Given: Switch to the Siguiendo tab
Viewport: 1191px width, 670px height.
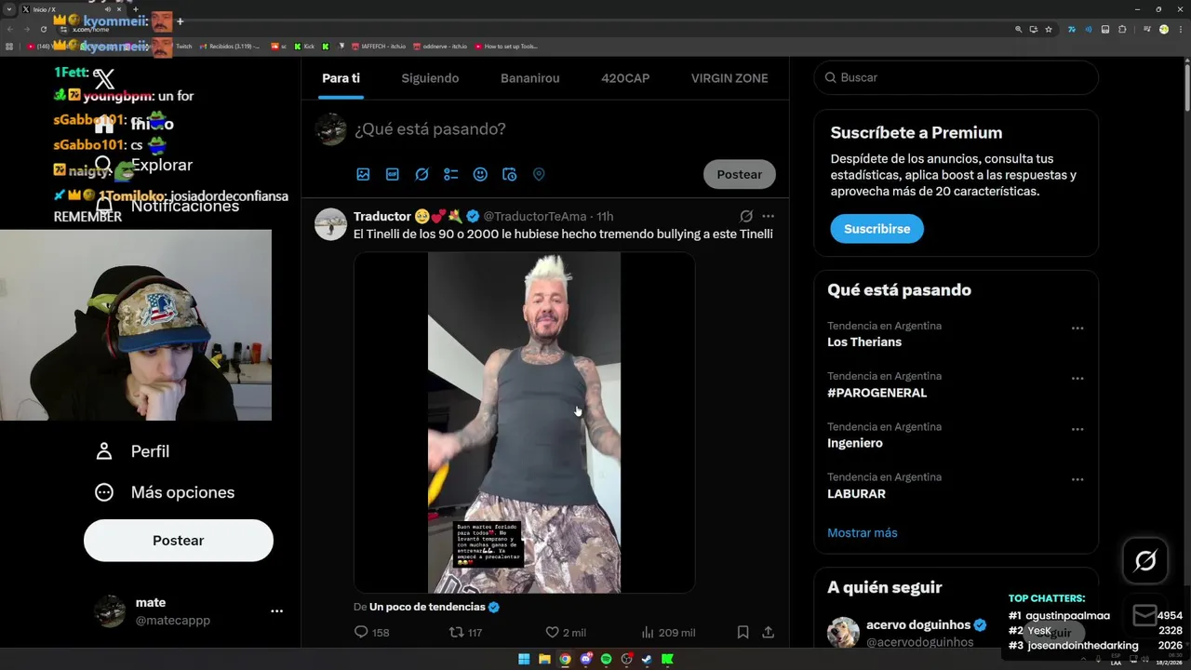Looking at the screenshot, I should (430, 78).
